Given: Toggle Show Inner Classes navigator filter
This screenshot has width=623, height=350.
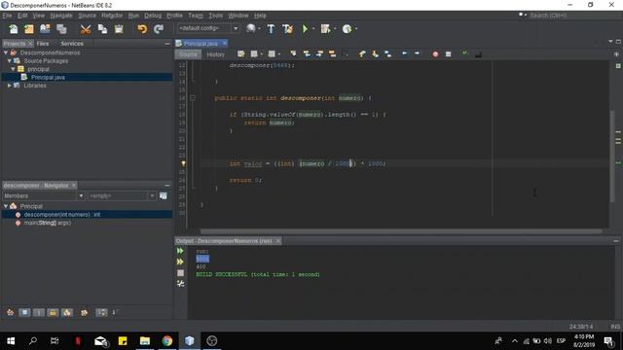Looking at the screenshot, I should 67,313.
